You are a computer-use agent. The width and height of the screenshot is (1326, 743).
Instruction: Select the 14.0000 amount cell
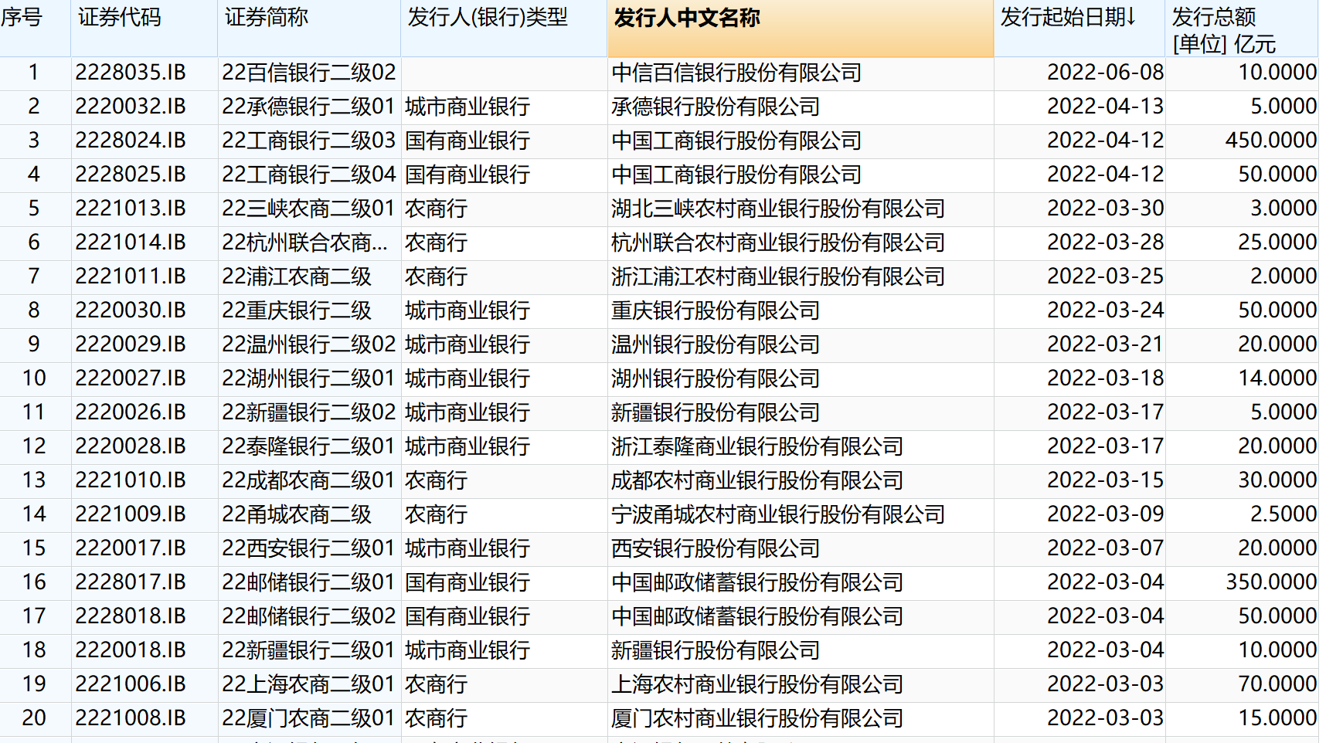pyautogui.click(x=1277, y=378)
